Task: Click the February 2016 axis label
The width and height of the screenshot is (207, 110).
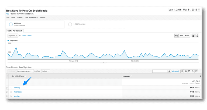Action: click(x=73, y=61)
